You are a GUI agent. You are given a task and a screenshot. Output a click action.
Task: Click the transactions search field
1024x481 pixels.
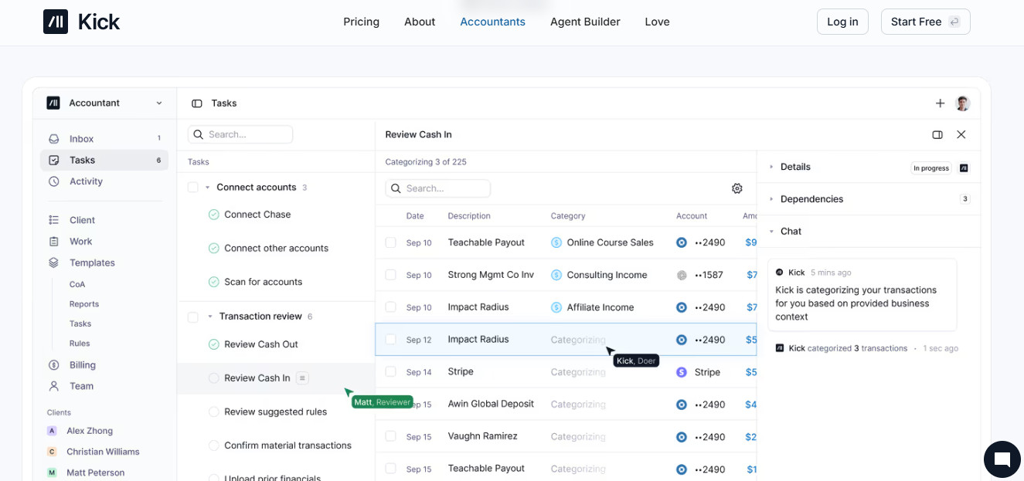tap(438, 188)
